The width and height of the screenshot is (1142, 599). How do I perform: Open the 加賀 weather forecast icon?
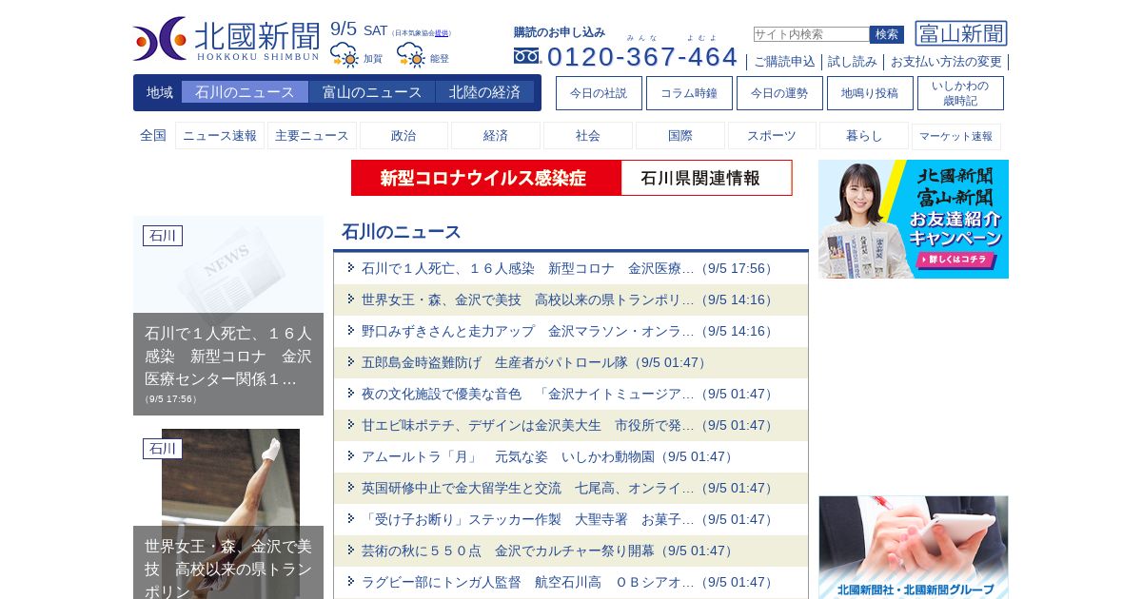345,55
